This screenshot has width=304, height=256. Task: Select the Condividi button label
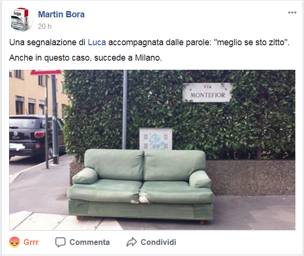coord(158,242)
